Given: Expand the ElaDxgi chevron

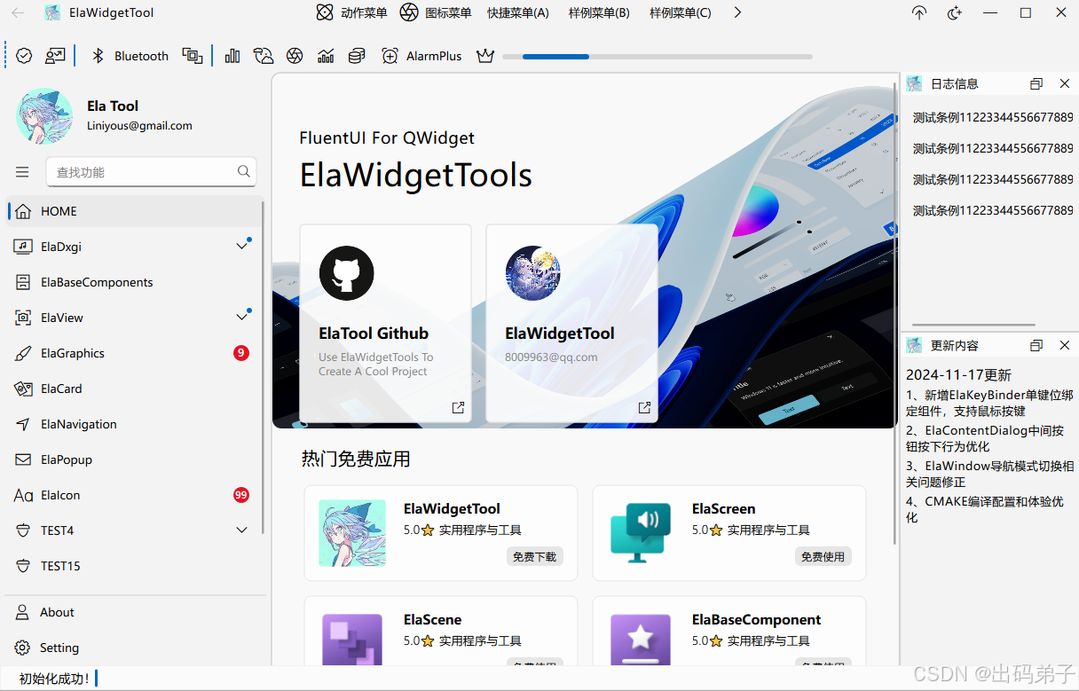Looking at the screenshot, I should (241, 246).
